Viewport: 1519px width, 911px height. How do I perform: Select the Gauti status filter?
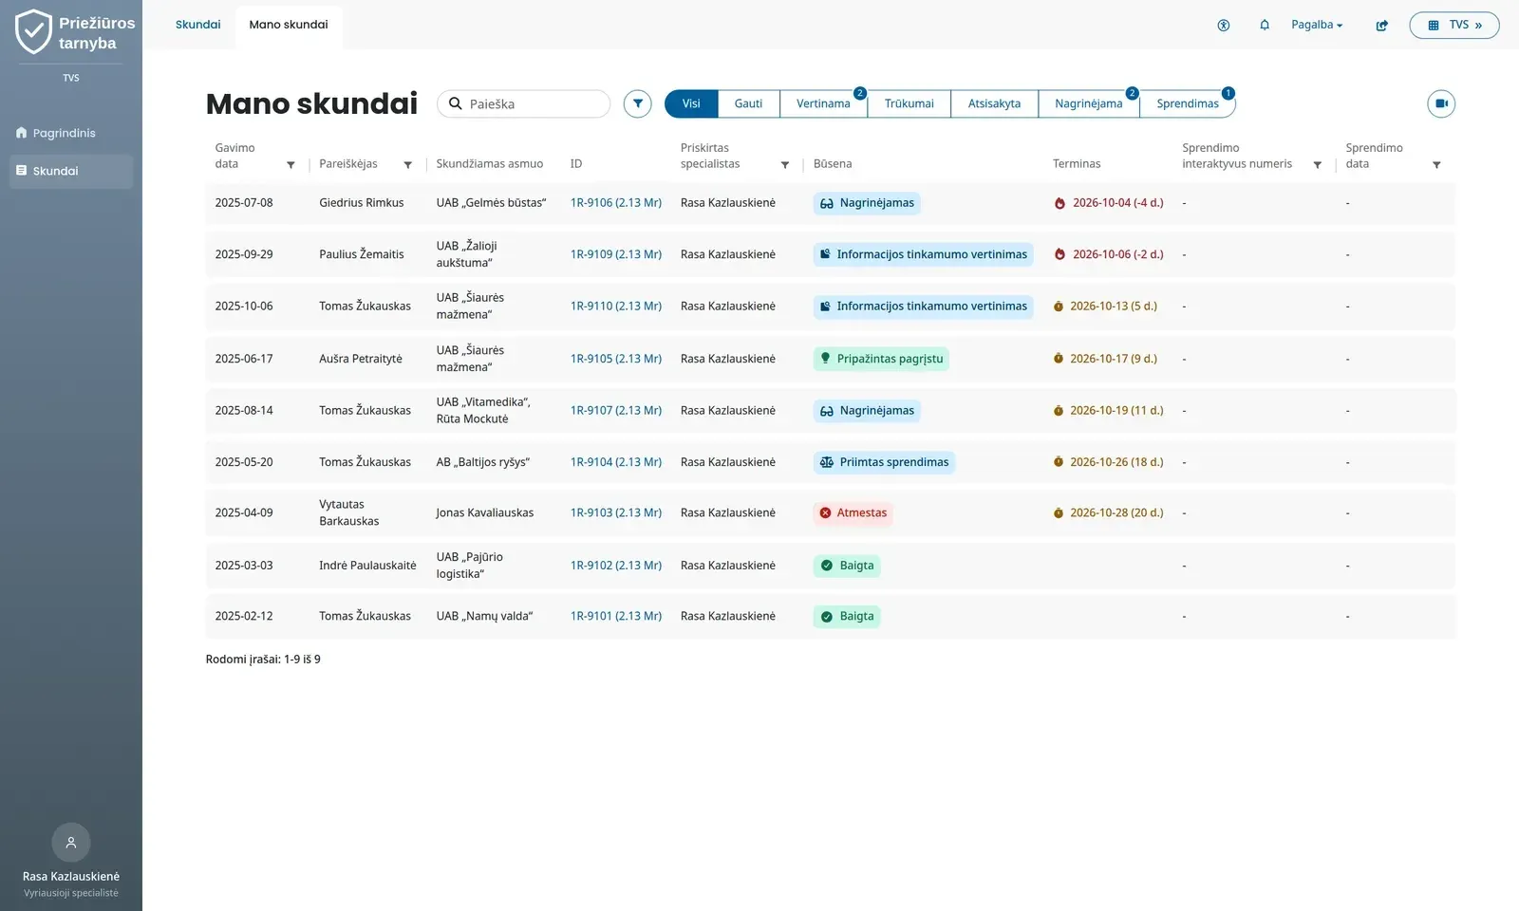click(x=748, y=103)
